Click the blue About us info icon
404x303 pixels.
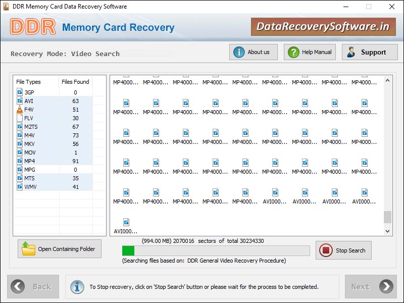click(238, 52)
